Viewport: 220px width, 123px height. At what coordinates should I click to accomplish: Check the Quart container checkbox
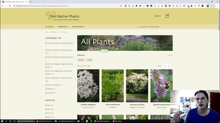[46, 89]
